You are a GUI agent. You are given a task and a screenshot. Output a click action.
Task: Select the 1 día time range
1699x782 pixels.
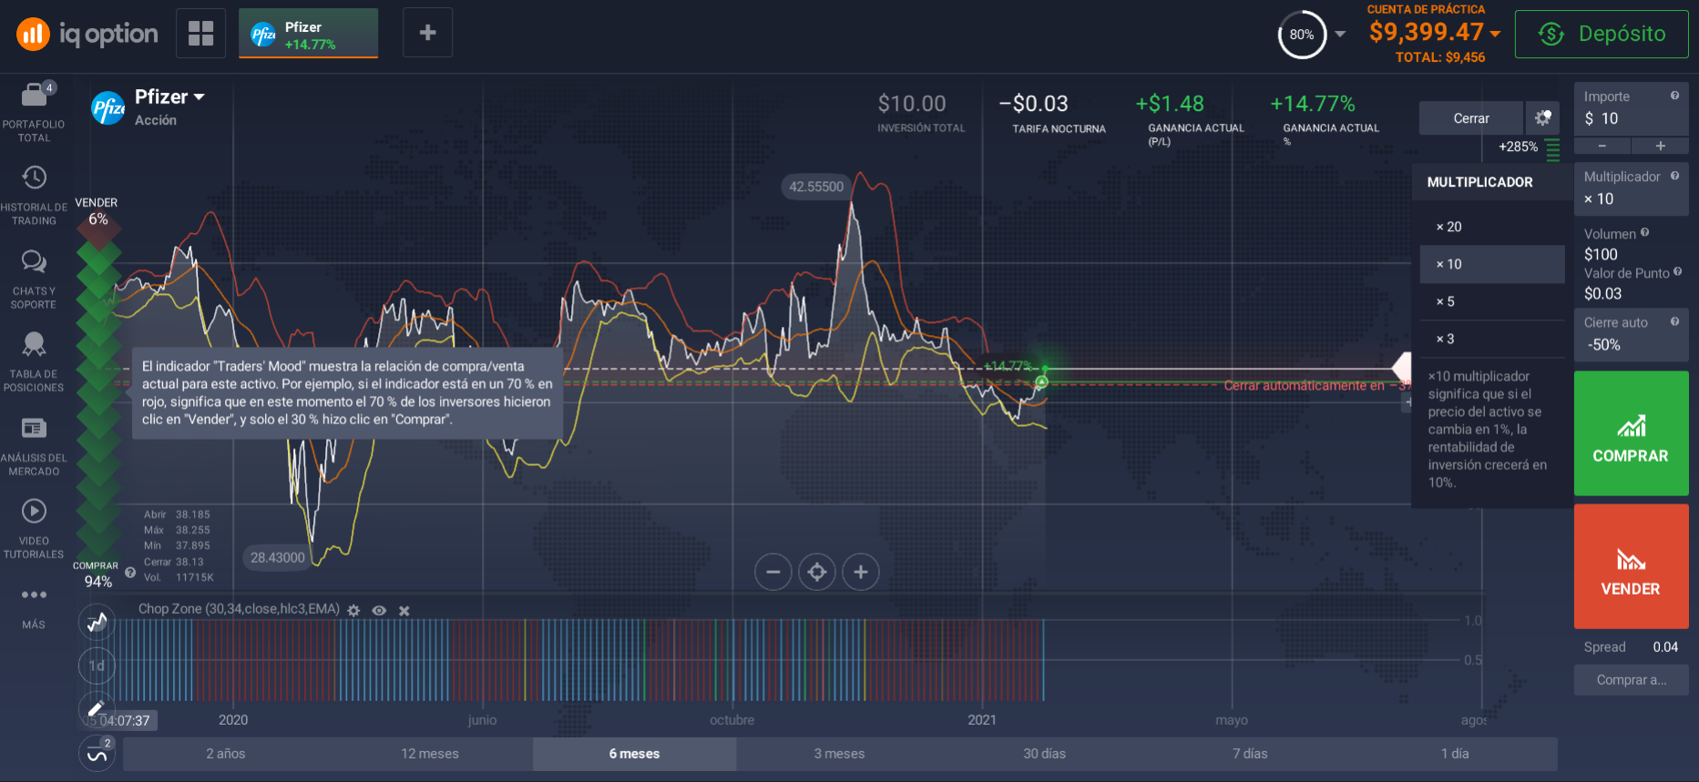coord(1455,754)
